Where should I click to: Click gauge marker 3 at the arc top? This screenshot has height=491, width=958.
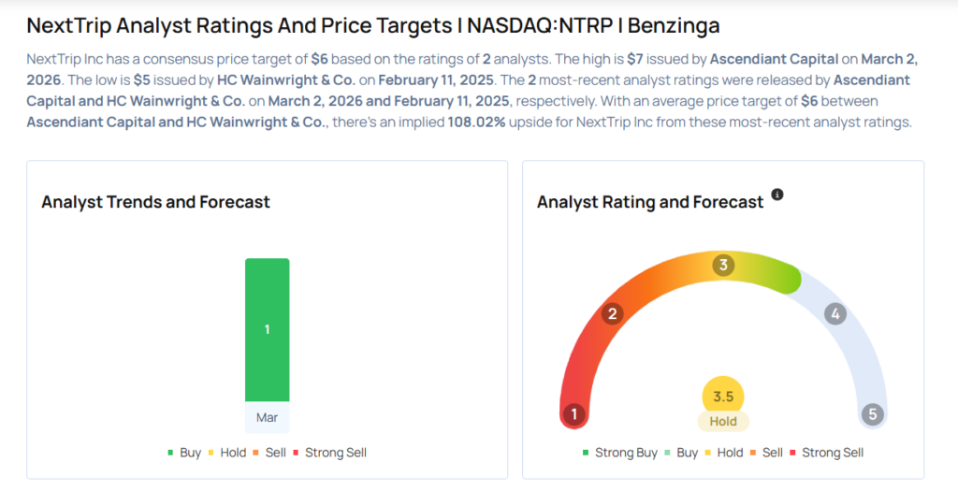pos(722,266)
